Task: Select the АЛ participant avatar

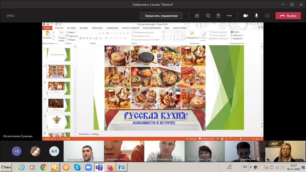Action: (54, 151)
